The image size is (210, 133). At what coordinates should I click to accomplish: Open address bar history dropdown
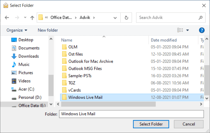coord(115,18)
